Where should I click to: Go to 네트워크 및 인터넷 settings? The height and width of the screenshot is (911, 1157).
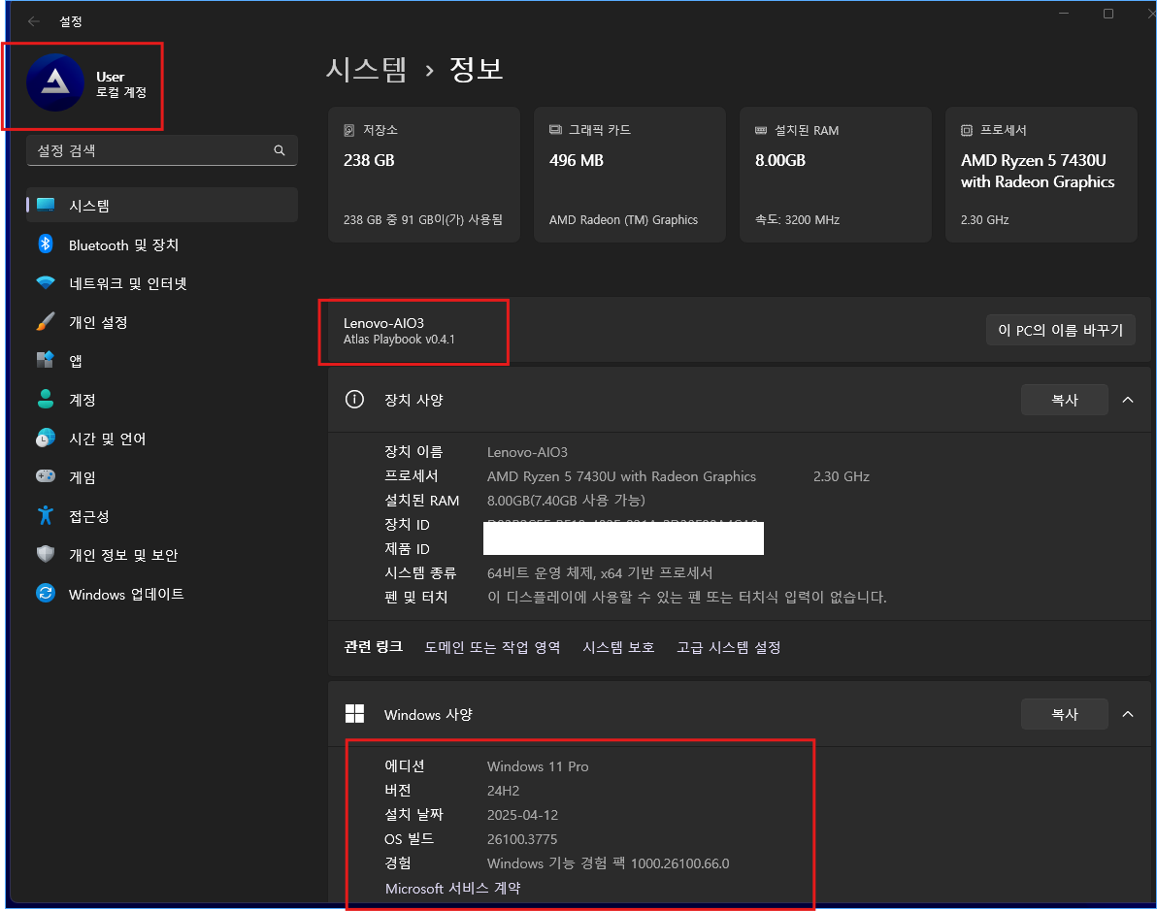(x=162, y=283)
